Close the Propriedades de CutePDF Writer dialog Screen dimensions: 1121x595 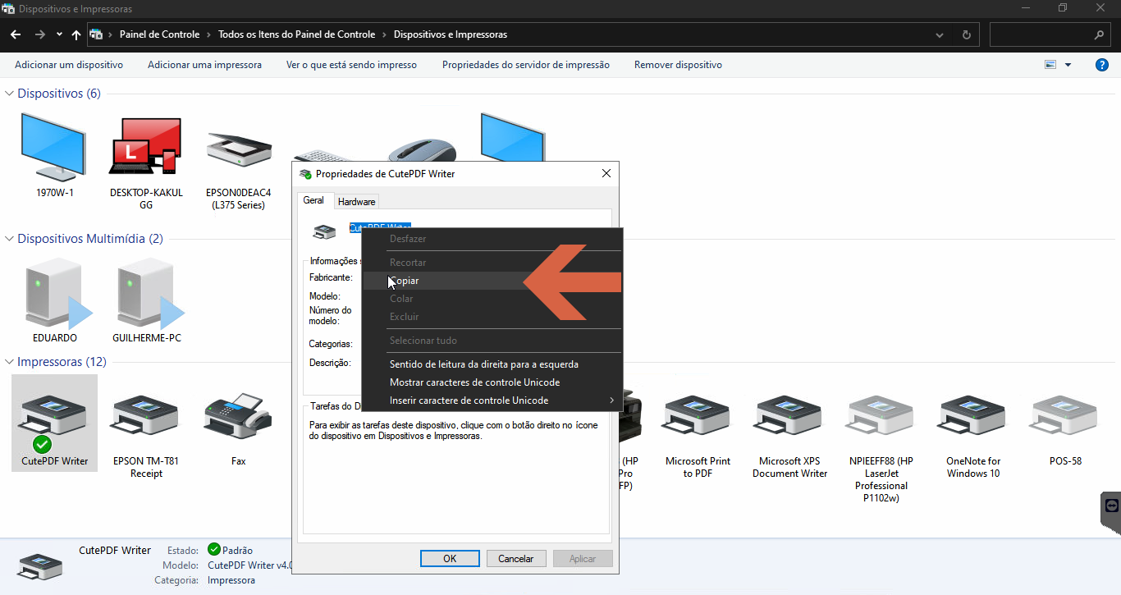pyautogui.click(x=606, y=173)
